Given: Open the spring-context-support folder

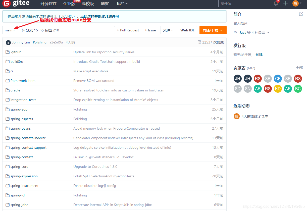Looking at the screenshot, I should pos(28,147).
